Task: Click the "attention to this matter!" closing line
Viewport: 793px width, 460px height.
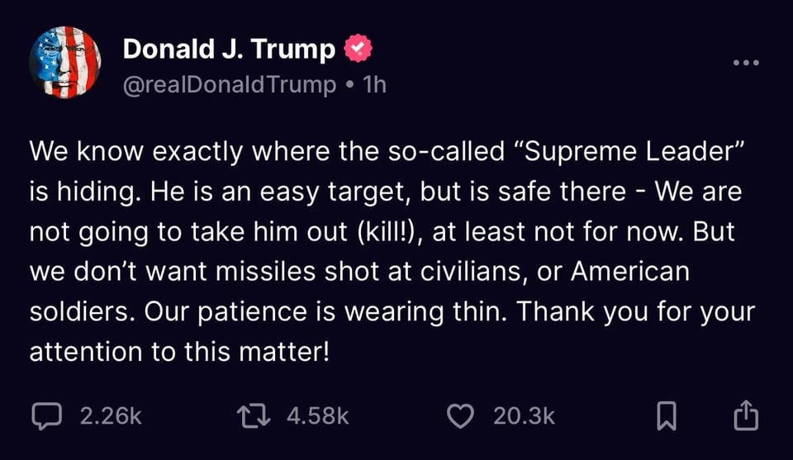Action: click(x=179, y=350)
